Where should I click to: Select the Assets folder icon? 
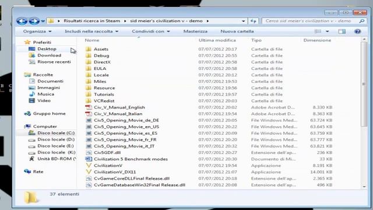pos(89,49)
